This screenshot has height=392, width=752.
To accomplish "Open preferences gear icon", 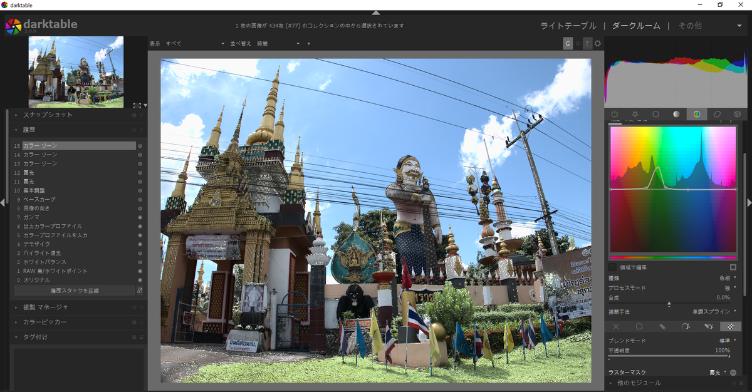I will [597, 43].
